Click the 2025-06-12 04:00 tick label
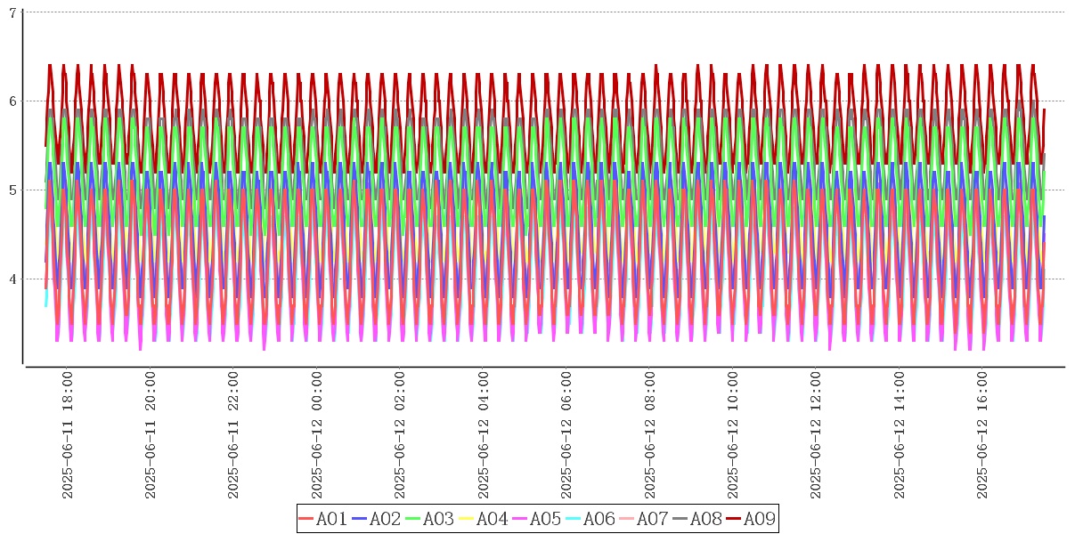This screenshot has height=534, width=1075. pyautogui.click(x=484, y=435)
